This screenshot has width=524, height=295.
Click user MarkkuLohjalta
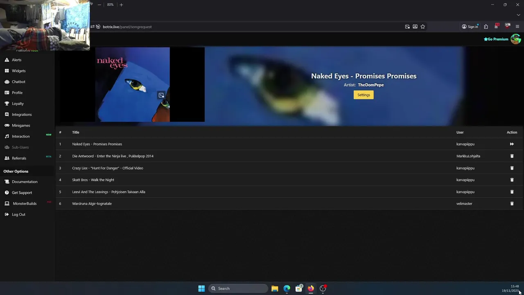468,156
